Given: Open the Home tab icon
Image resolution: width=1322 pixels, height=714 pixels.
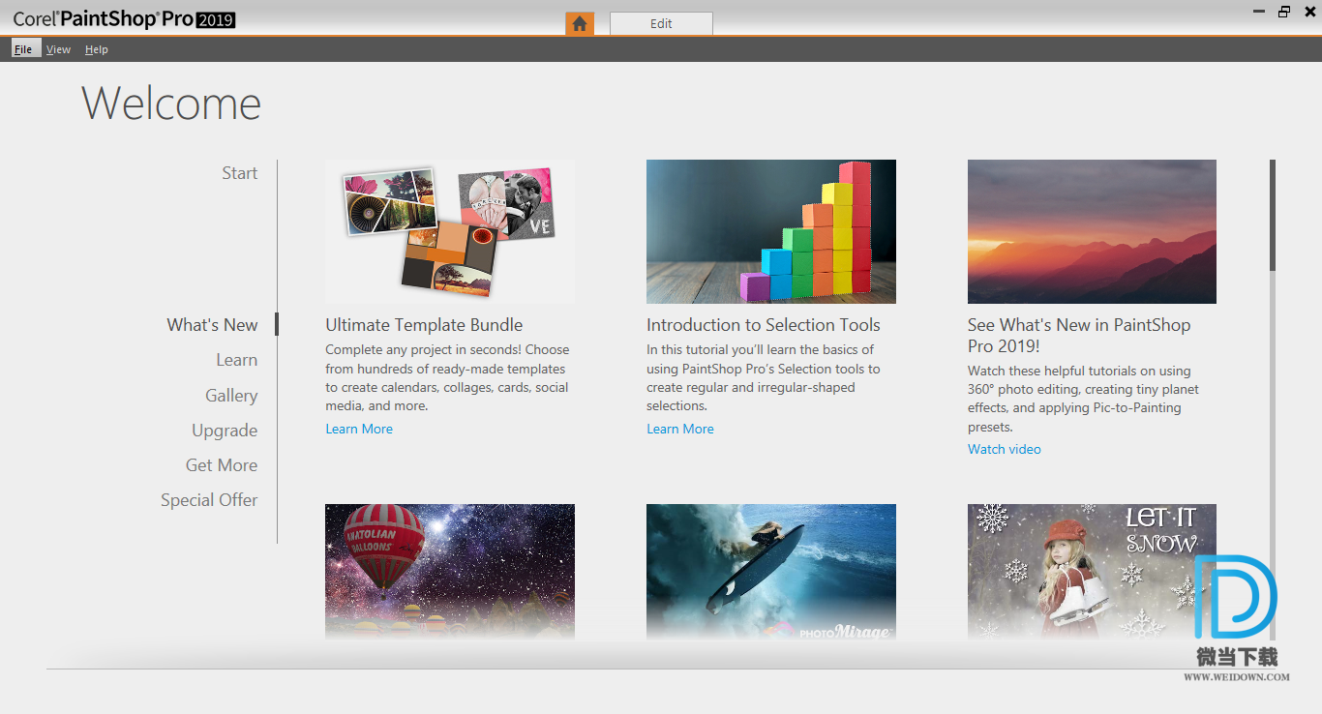Looking at the screenshot, I should tap(580, 23).
